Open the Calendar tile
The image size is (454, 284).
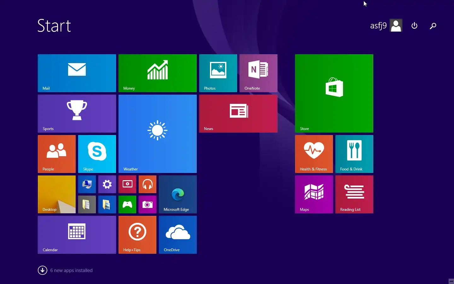[x=77, y=235]
